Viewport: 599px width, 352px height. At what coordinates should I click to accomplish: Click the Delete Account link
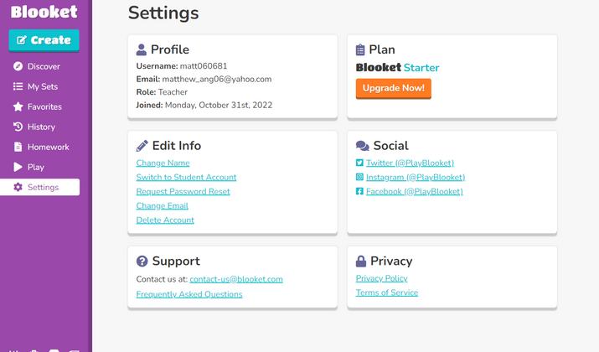pos(165,220)
